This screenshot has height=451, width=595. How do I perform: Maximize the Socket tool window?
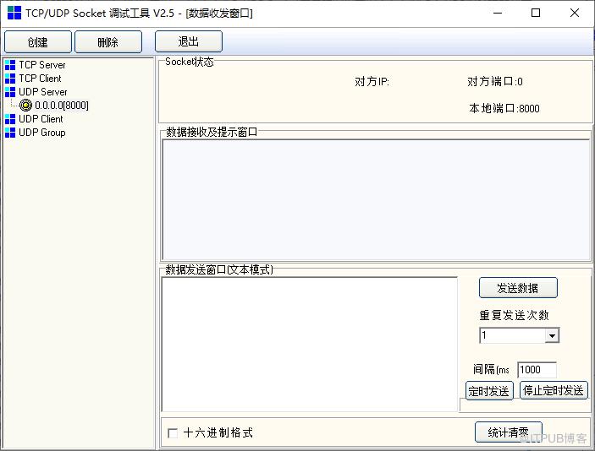(x=536, y=13)
